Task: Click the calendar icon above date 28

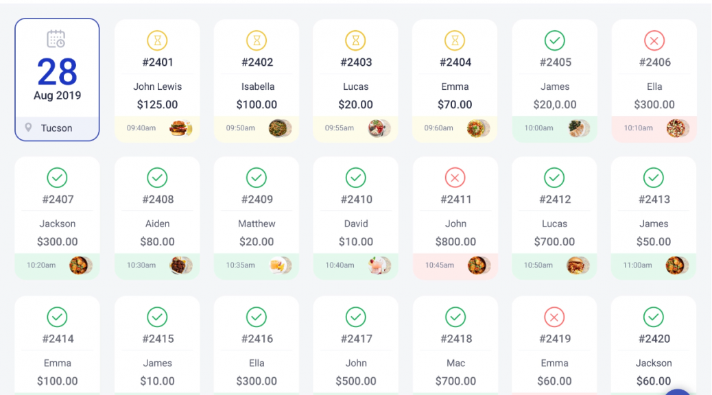Action: pos(56,39)
